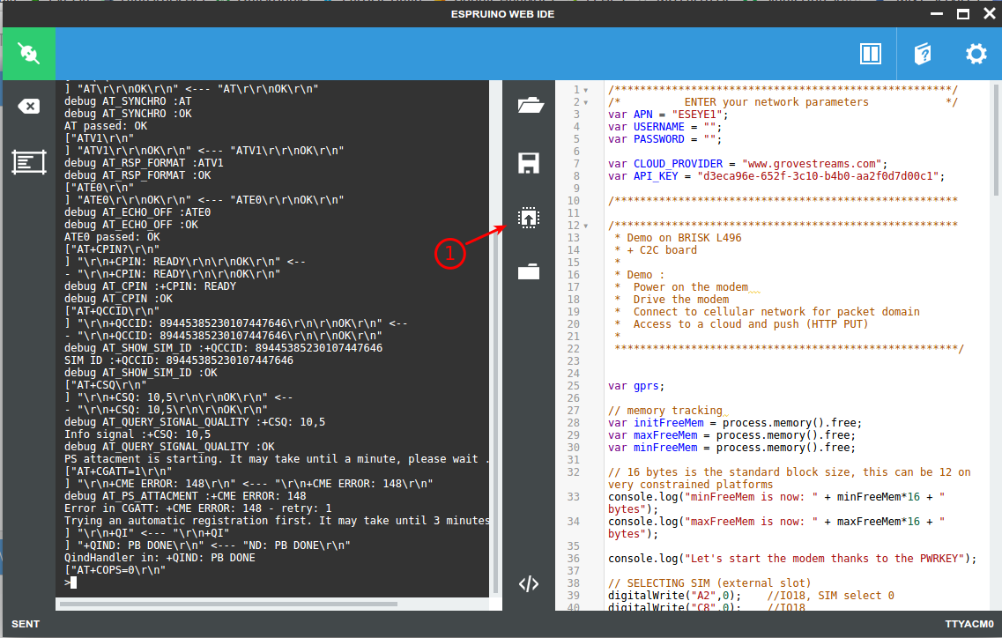
Task: Save the code with the floppy disk icon
Action: [529, 162]
